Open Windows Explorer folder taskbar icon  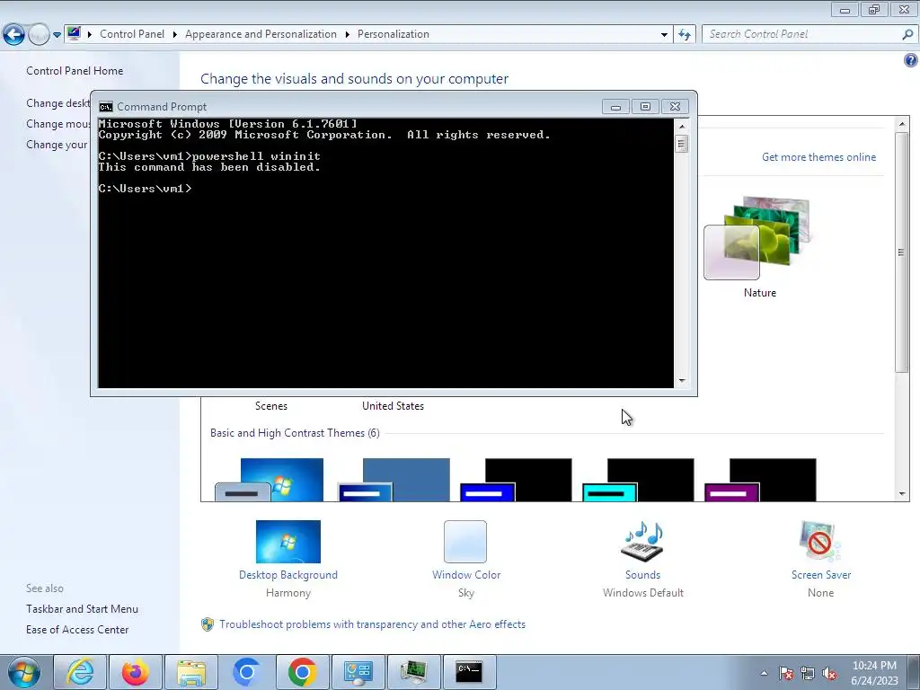(x=190, y=672)
